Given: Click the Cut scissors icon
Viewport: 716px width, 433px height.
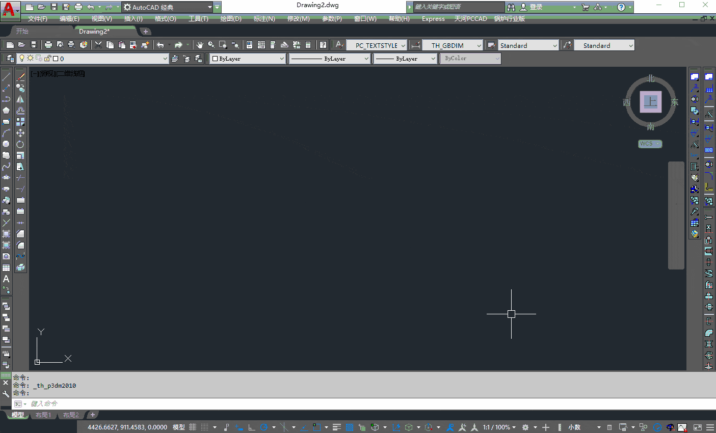Looking at the screenshot, I should (x=98, y=45).
